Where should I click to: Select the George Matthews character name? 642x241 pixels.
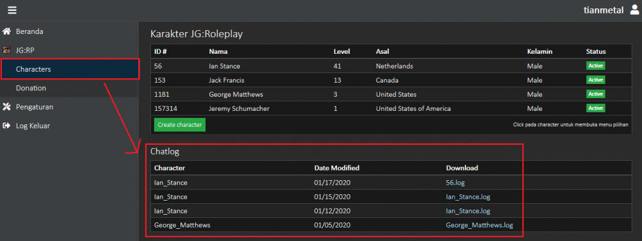(x=236, y=94)
